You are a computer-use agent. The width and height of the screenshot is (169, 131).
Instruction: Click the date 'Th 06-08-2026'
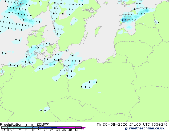click(112, 125)
